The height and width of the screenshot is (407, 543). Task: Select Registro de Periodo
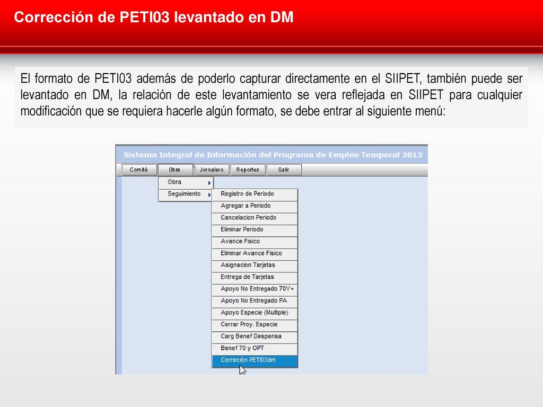pyautogui.click(x=255, y=194)
